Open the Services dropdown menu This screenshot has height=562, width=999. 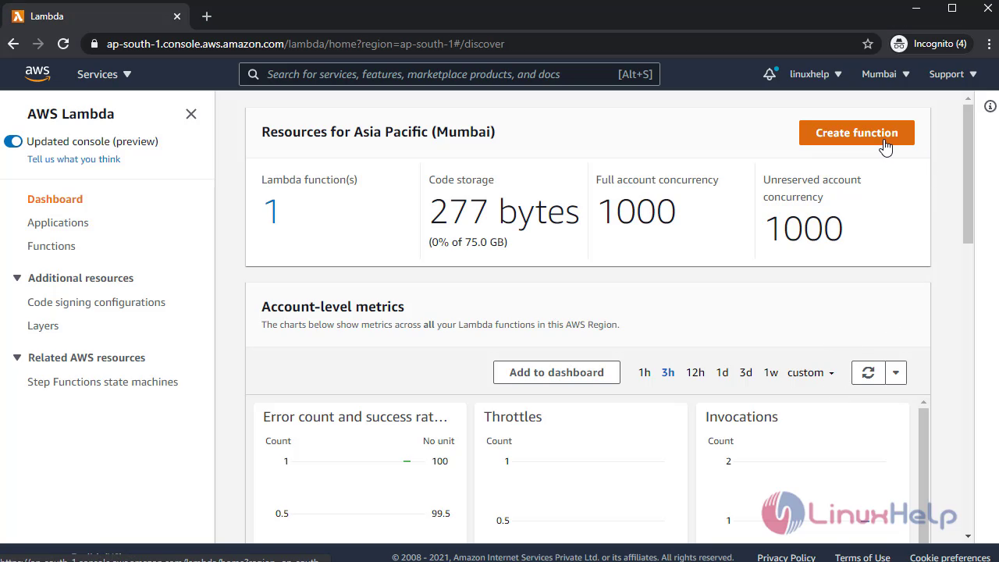pos(105,74)
